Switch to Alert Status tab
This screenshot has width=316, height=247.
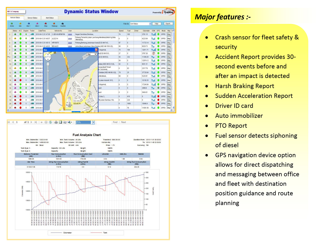pos(50,18)
